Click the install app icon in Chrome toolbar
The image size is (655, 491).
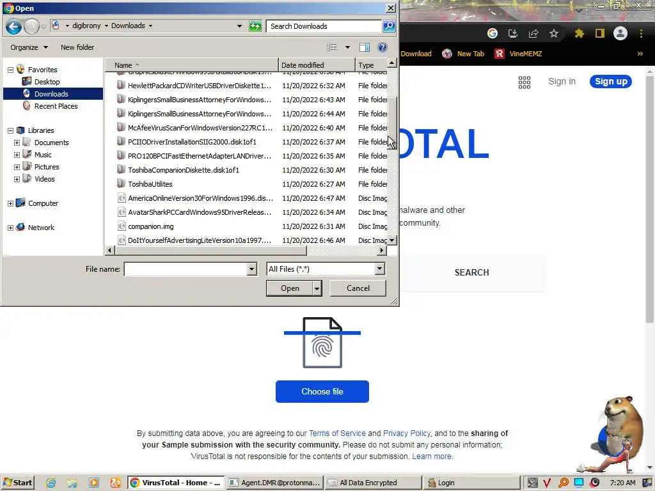(x=513, y=33)
